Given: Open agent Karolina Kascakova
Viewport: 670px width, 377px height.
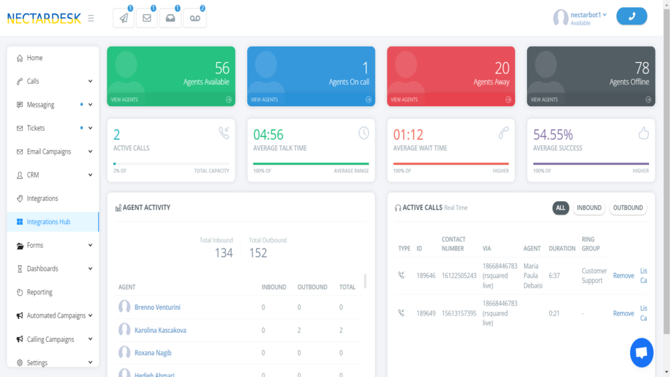Looking at the screenshot, I should point(161,330).
